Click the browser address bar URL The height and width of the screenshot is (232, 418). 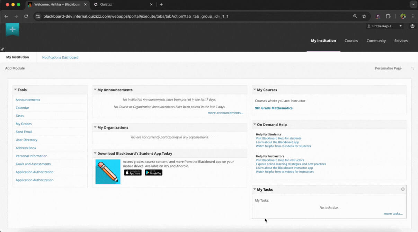coord(136,16)
